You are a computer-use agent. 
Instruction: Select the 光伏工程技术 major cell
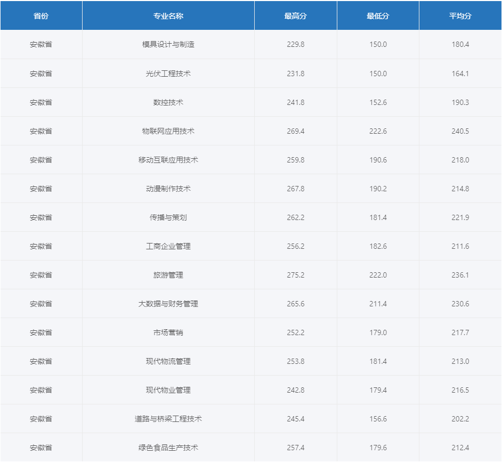pos(168,73)
